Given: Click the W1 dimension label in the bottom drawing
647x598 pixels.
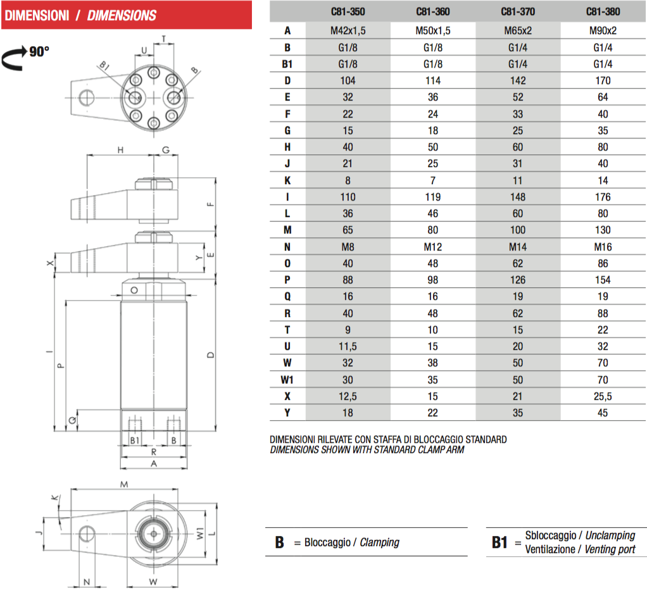Looking at the screenshot, I should coord(200,533).
